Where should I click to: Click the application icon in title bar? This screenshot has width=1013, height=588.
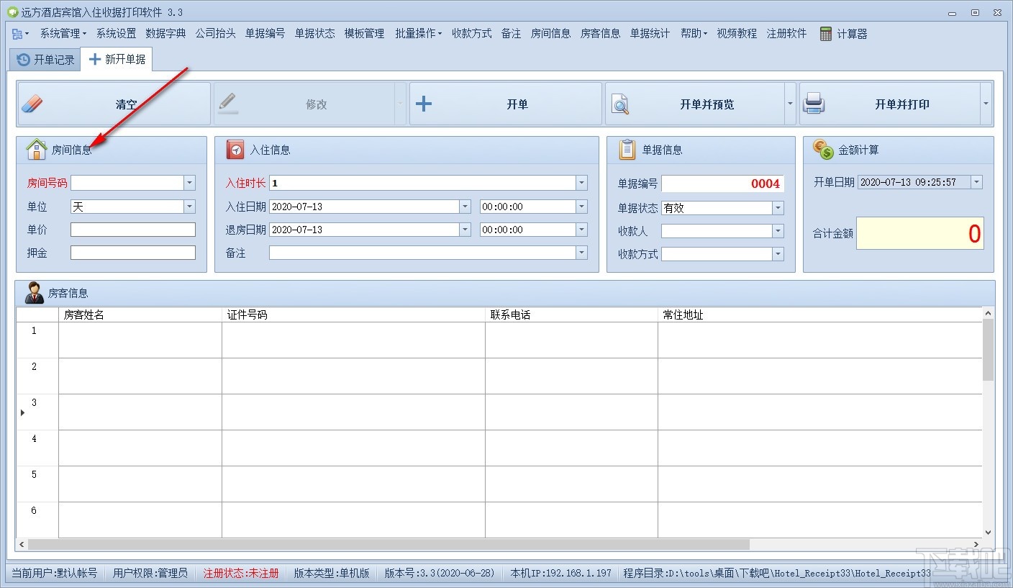coord(12,12)
